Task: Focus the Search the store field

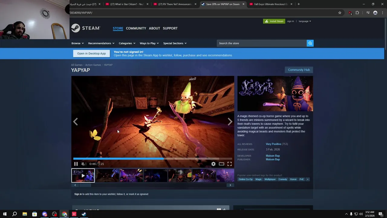Action: (262, 43)
